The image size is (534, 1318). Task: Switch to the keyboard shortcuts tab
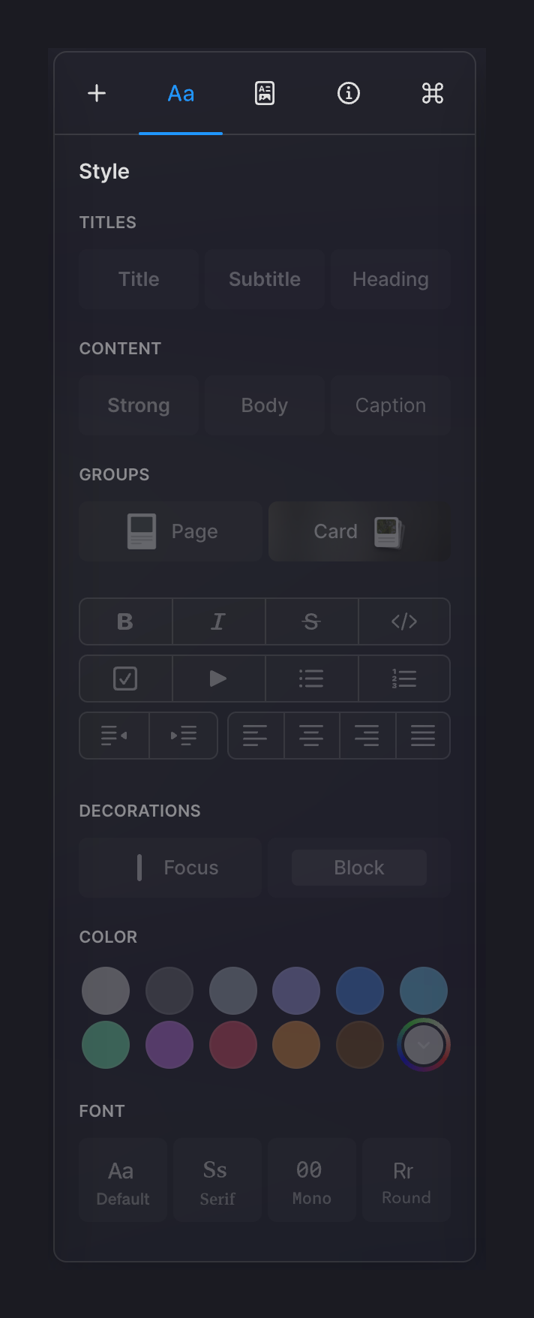(x=432, y=93)
